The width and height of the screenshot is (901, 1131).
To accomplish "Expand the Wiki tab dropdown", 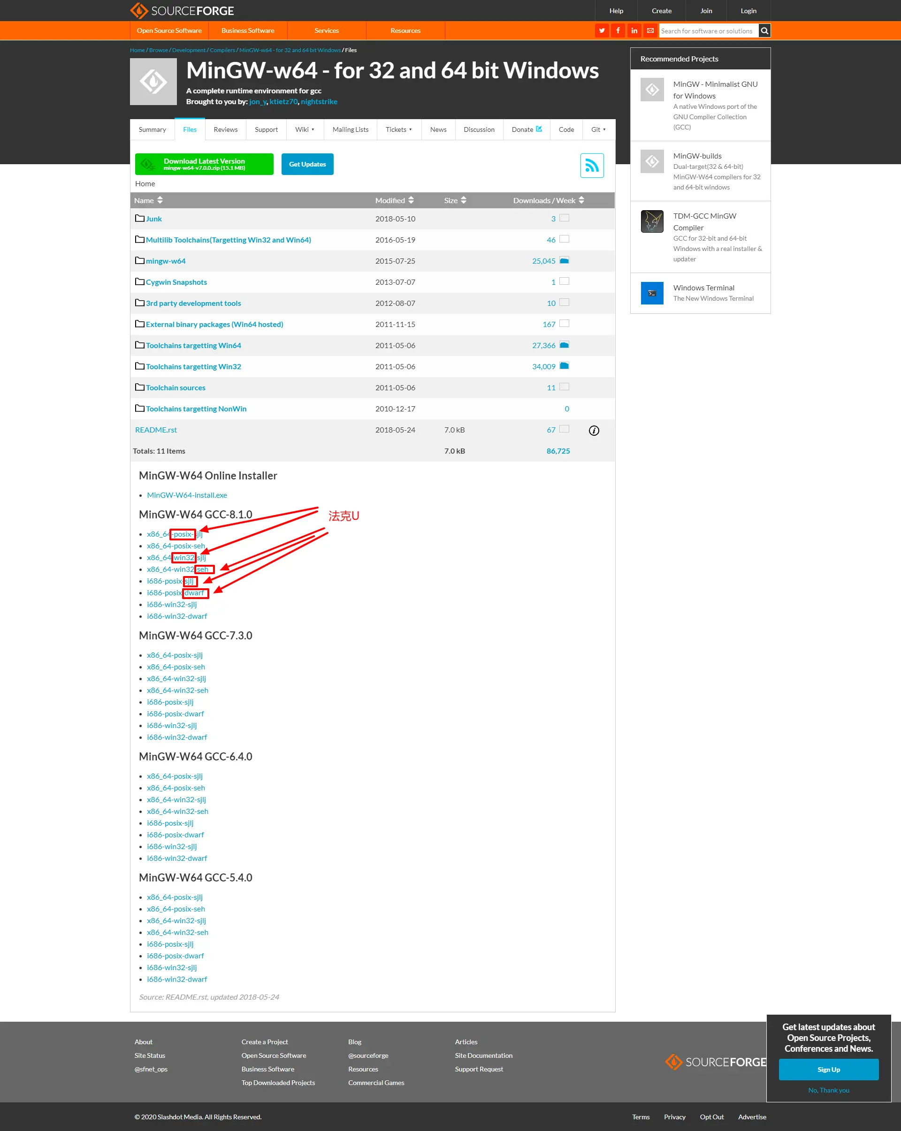I will (305, 129).
